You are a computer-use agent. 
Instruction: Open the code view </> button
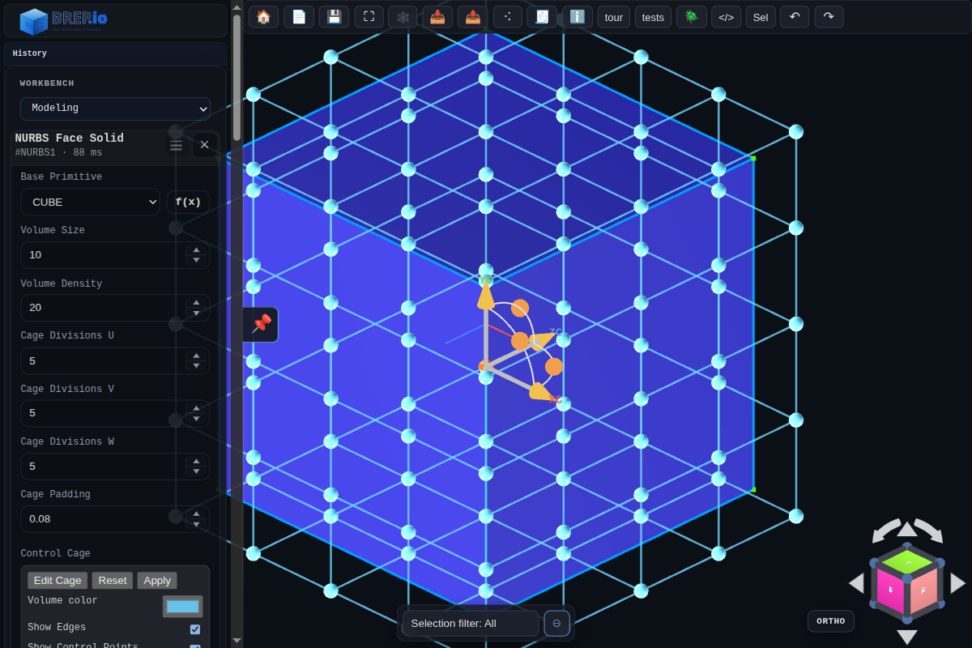[x=726, y=17]
